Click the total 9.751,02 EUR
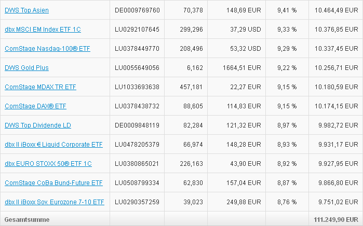This screenshot has height=226, width=363. click(x=338, y=202)
